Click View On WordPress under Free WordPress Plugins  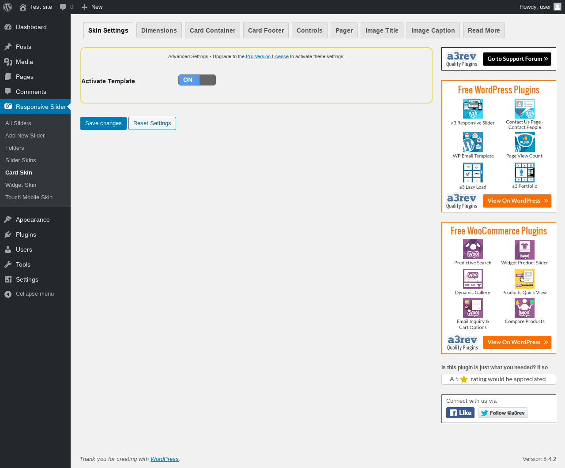coord(517,201)
